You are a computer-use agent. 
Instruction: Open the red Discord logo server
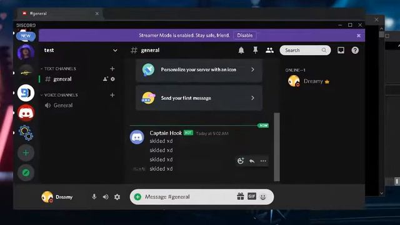[26, 112]
